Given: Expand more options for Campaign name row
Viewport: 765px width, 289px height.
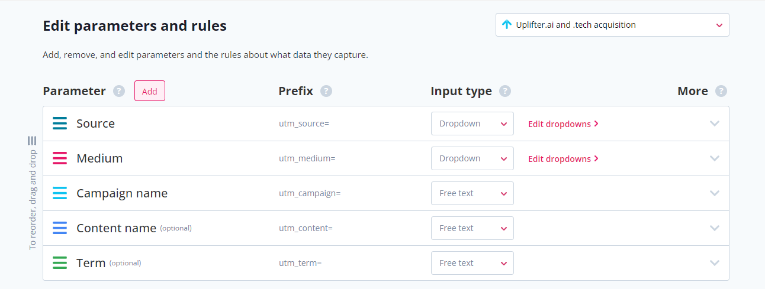Looking at the screenshot, I should pyautogui.click(x=715, y=193).
